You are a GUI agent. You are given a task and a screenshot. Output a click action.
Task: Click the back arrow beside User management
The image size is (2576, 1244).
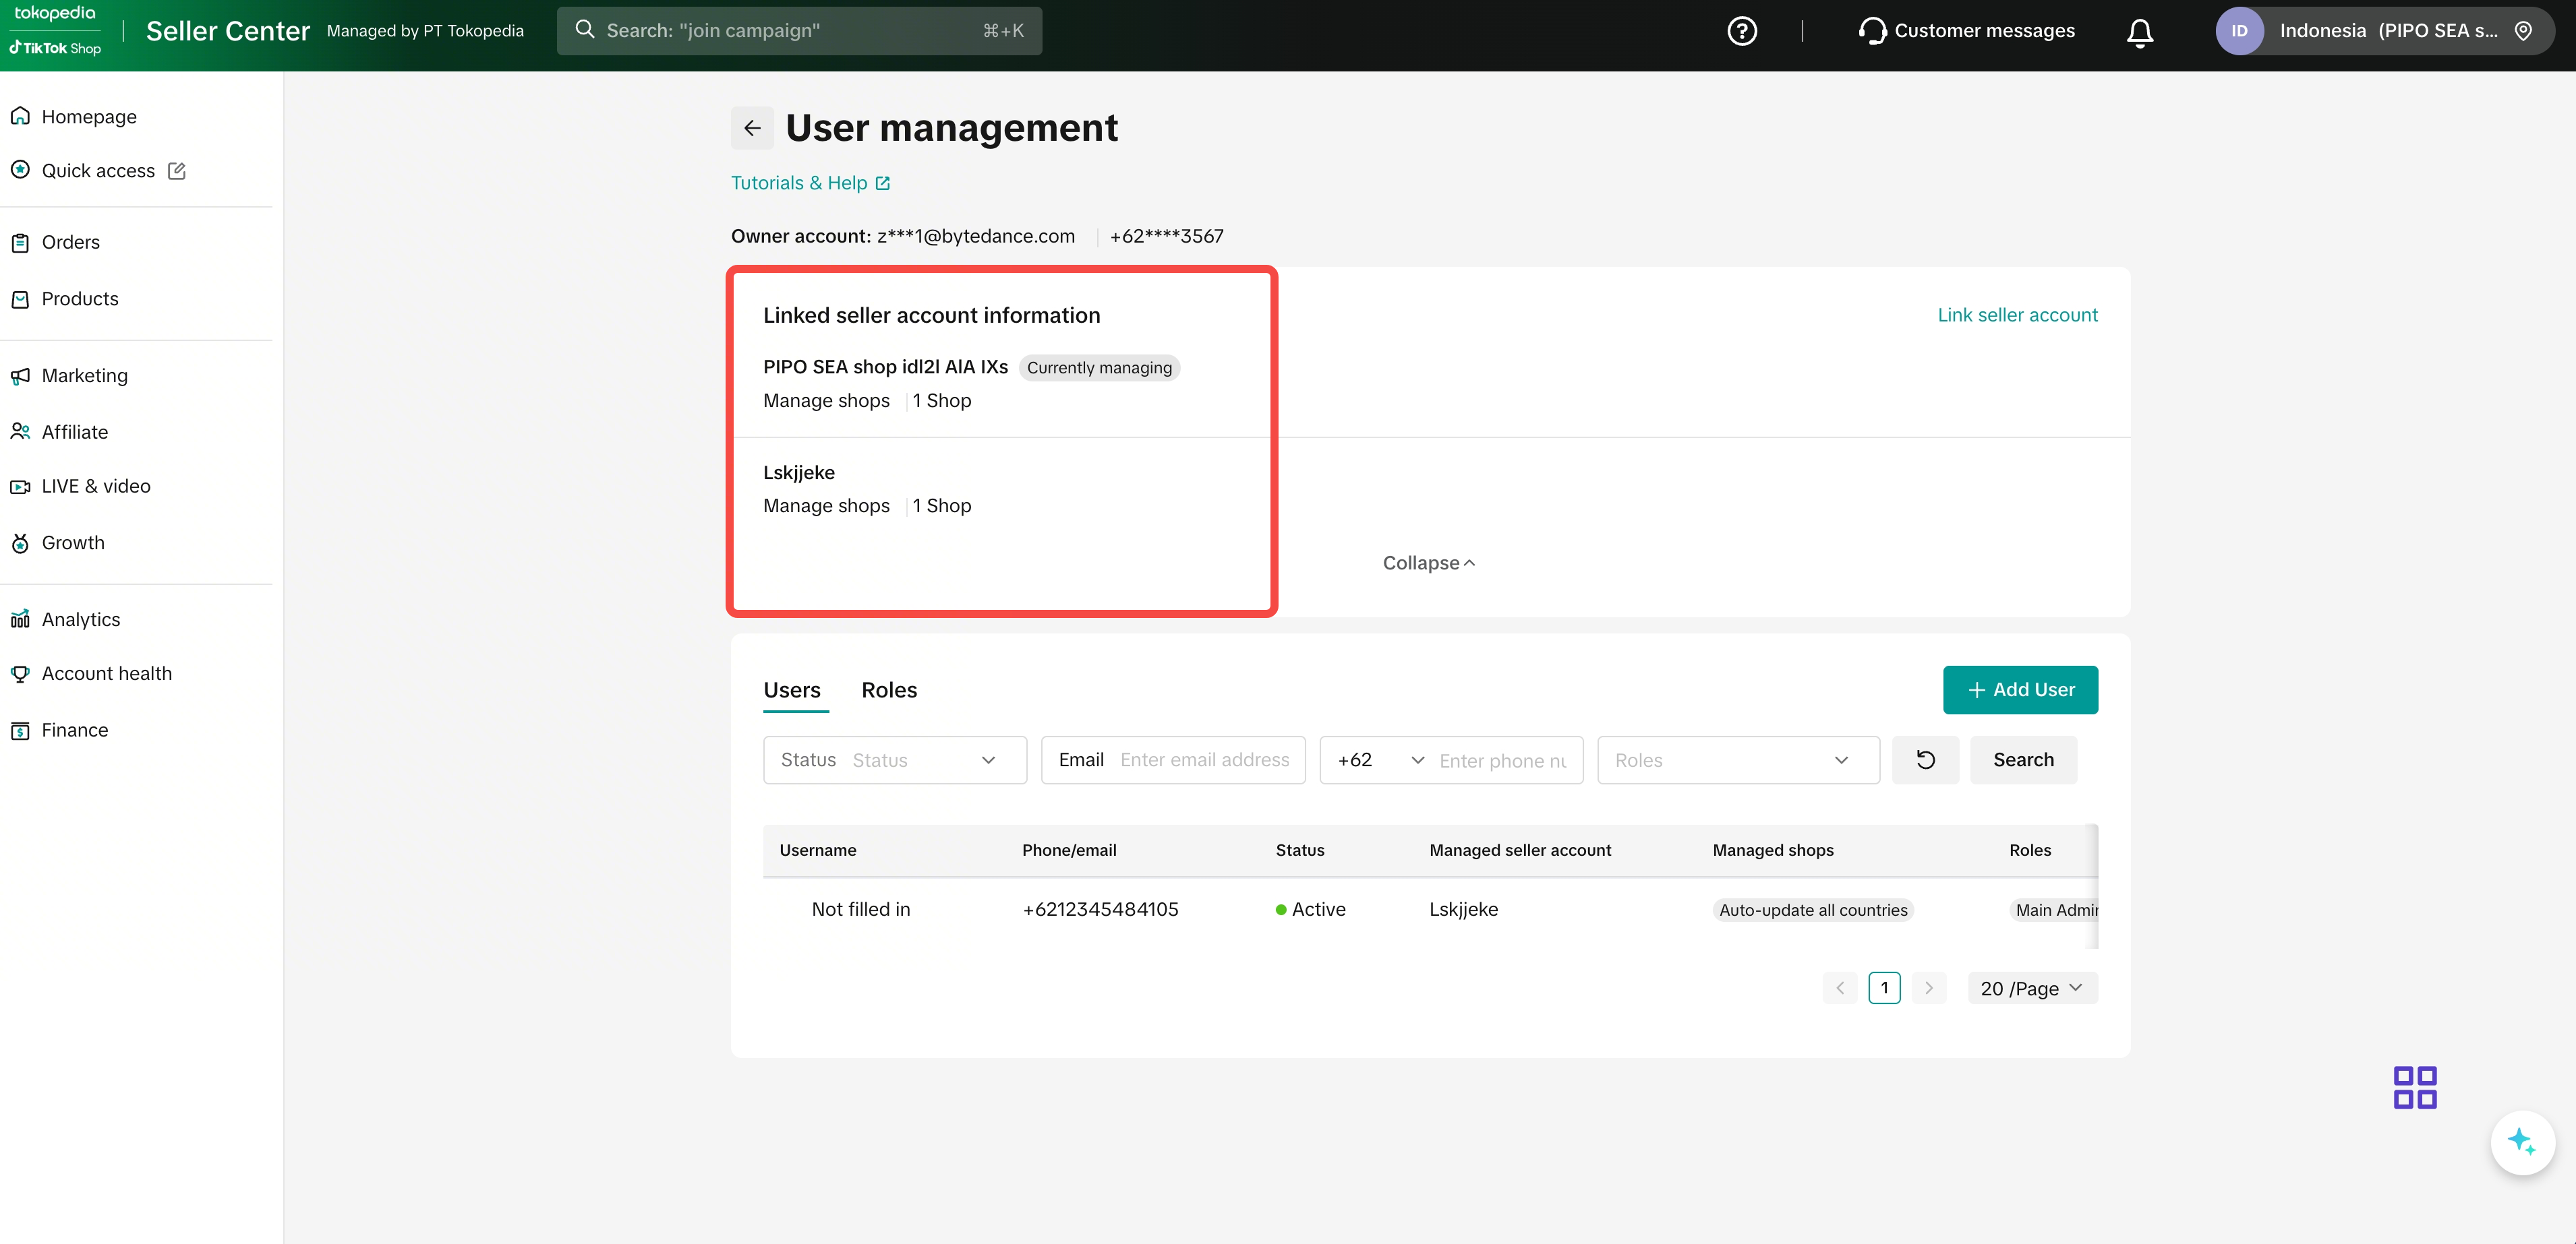pos(752,128)
